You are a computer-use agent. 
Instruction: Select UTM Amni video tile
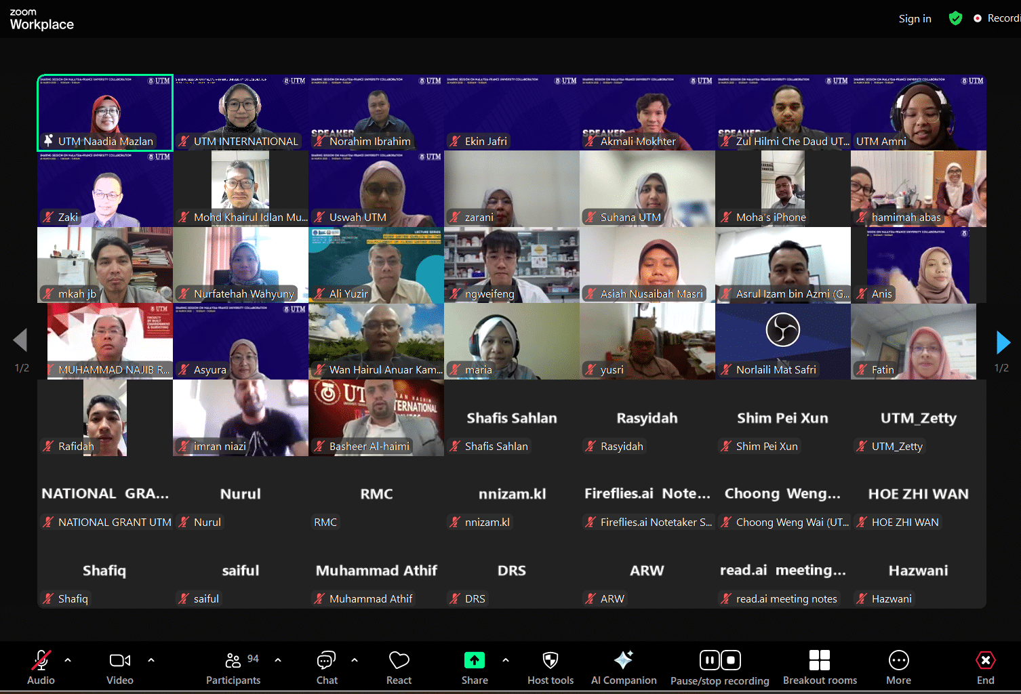point(919,113)
